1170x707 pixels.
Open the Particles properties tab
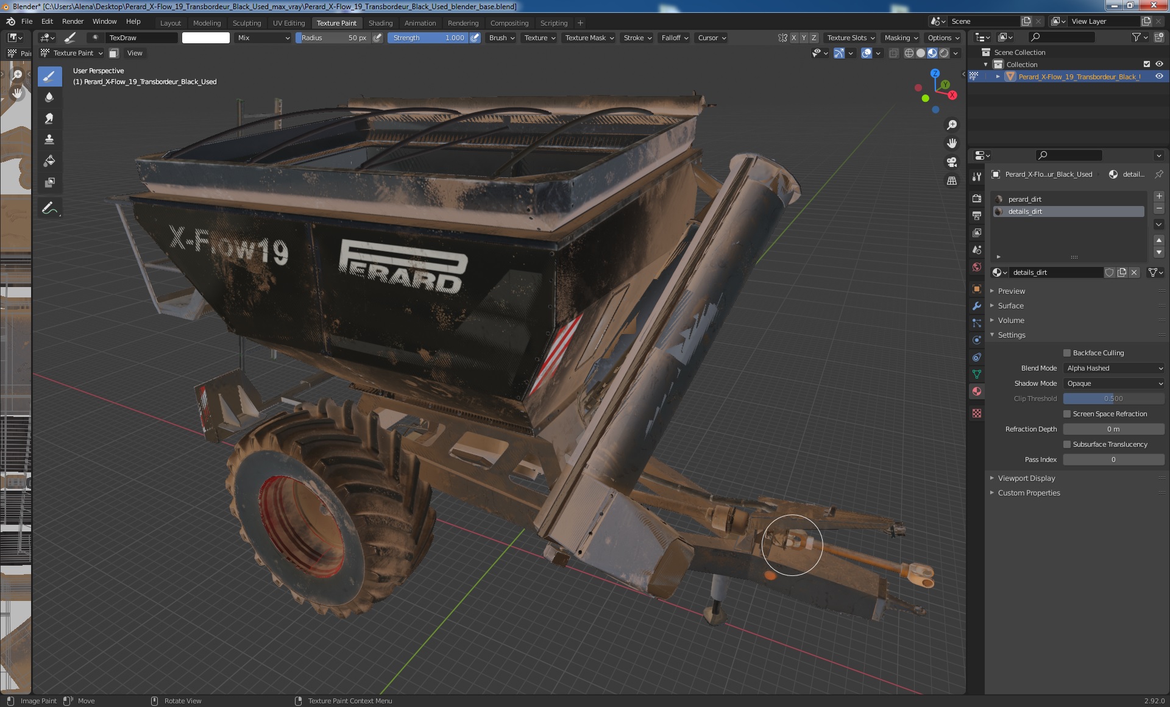click(977, 323)
